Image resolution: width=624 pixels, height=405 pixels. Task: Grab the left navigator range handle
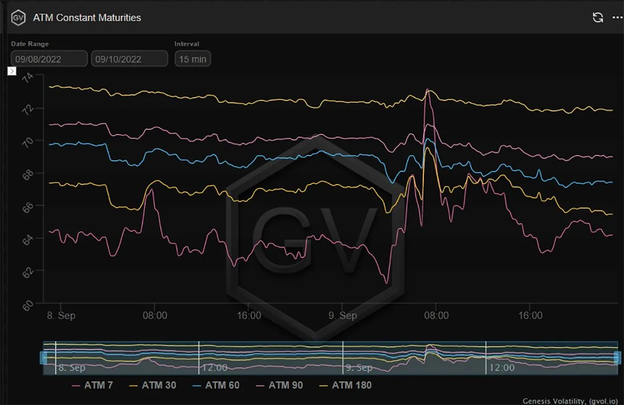(43, 358)
